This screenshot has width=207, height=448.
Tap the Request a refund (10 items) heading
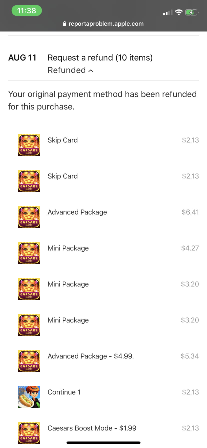point(100,58)
